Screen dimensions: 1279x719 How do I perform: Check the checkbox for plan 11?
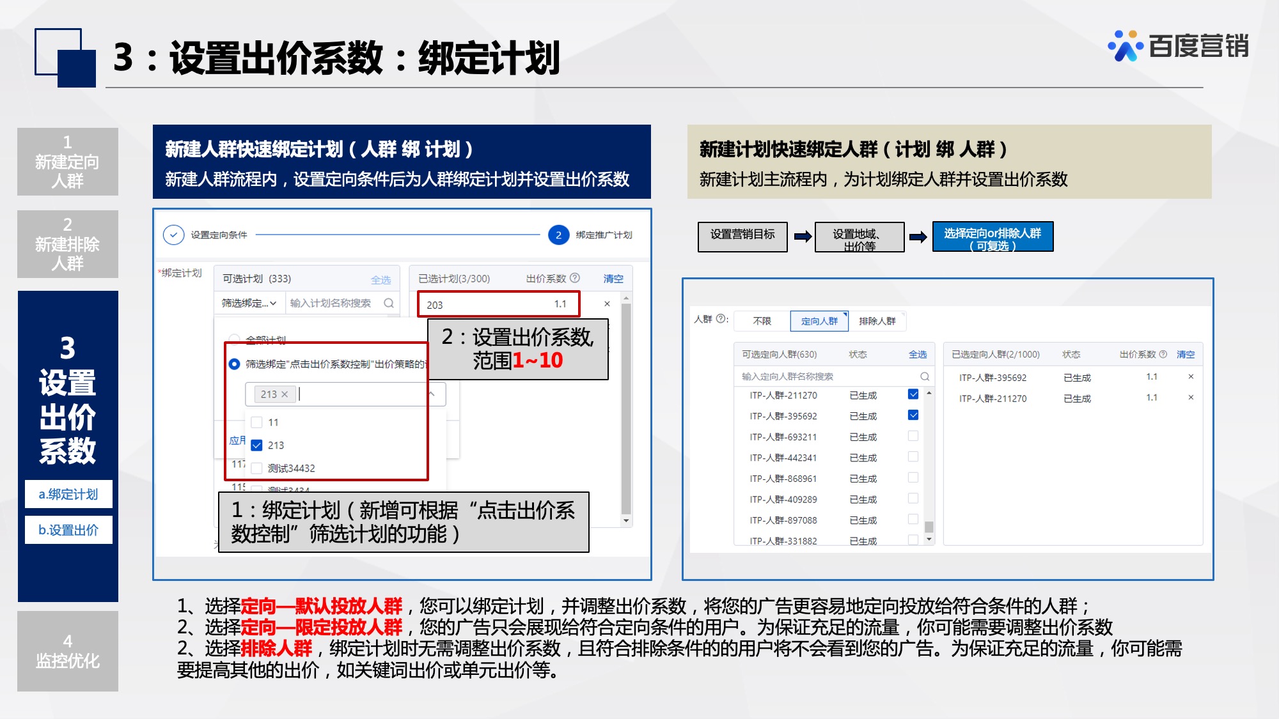[x=256, y=422]
